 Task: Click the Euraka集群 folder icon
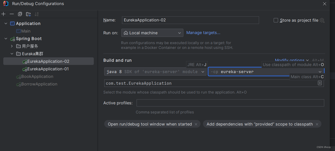click(18, 54)
